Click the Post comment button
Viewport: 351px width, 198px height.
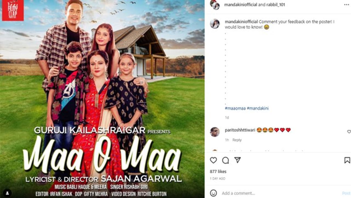pos(346,193)
